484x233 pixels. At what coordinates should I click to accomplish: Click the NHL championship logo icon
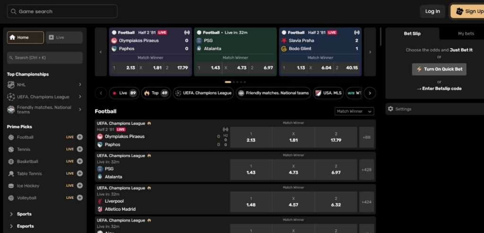click(11, 85)
